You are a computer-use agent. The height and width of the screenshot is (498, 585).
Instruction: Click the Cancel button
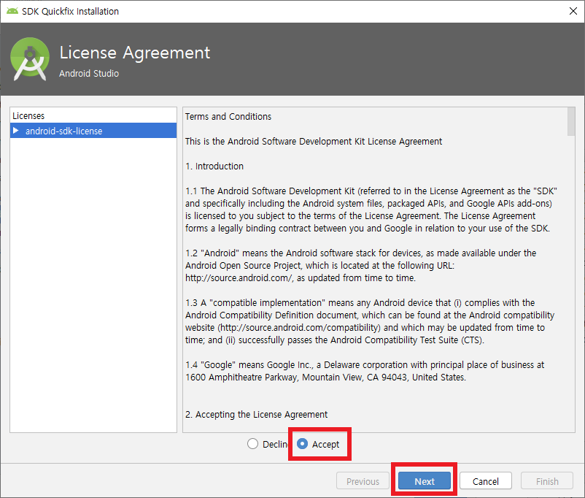[x=485, y=481]
